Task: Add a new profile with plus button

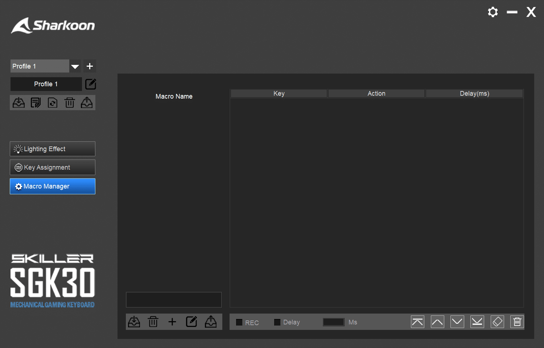Action: click(90, 66)
